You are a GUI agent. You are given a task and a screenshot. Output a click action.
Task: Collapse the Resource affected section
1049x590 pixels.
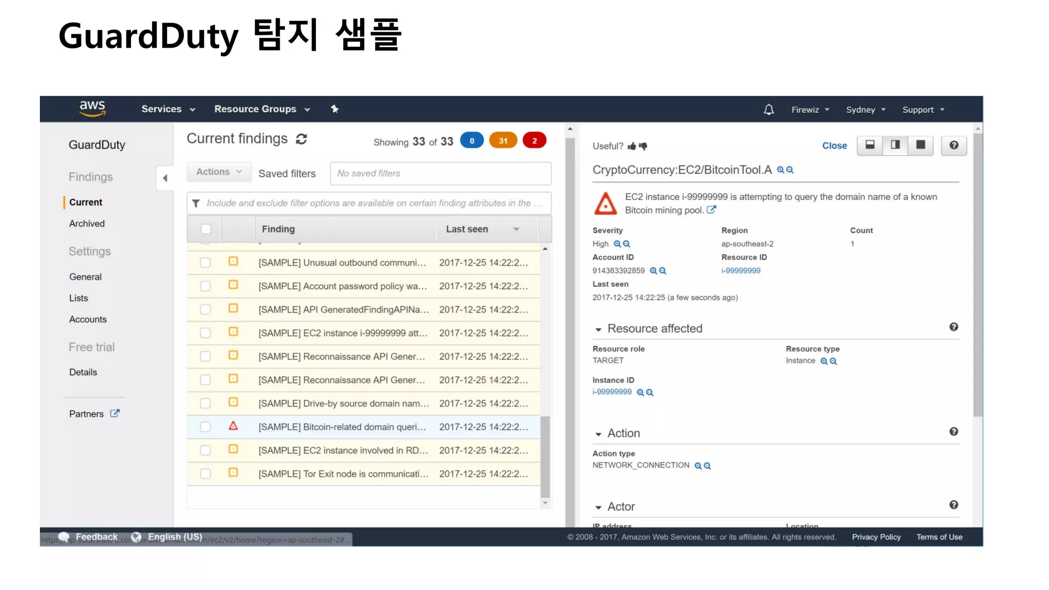click(x=598, y=329)
